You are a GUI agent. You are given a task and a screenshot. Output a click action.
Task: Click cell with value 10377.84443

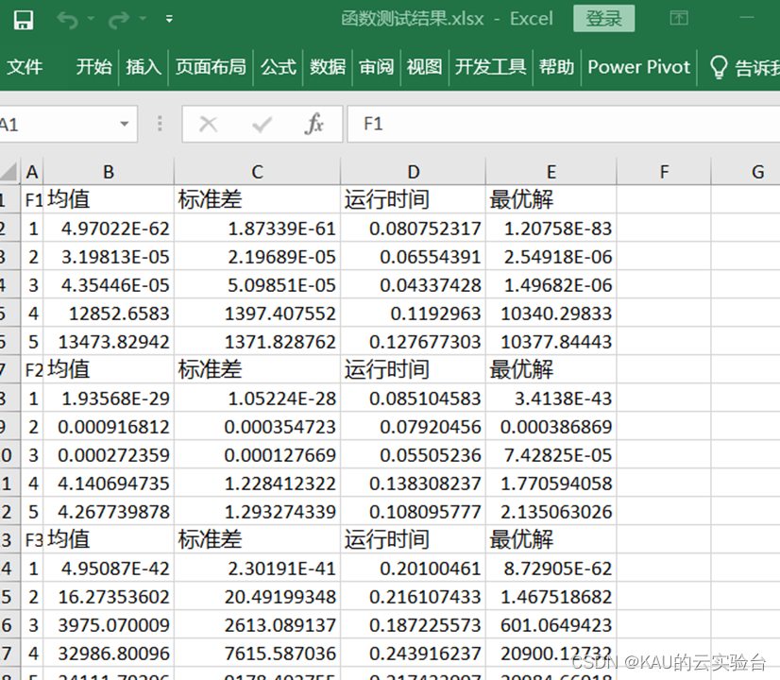click(x=551, y=342)
